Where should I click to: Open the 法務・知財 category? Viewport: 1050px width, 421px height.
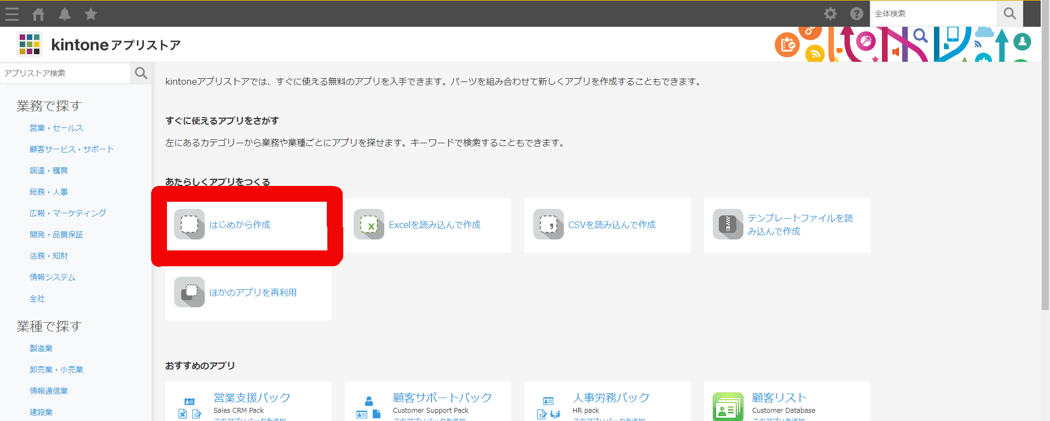pyautogui.click(x=49, y=256)
